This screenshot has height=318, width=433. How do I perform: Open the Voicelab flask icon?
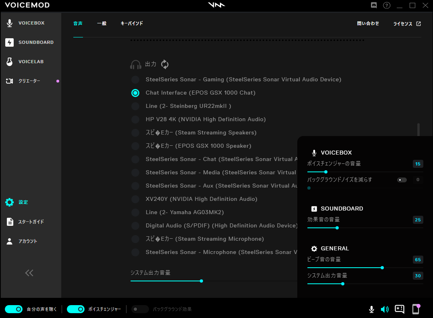pos(9,62)
